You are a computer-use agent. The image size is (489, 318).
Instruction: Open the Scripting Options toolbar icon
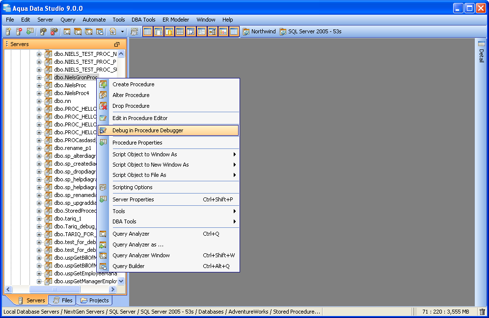coord(135,31)
